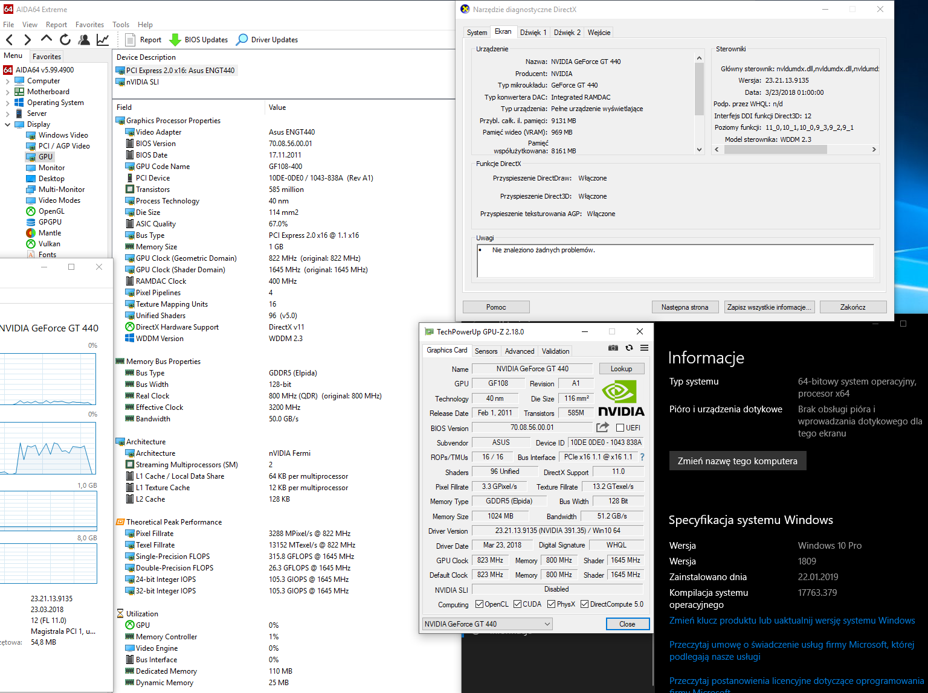Click Driver Updates magnifier button

tap(268, 40)
